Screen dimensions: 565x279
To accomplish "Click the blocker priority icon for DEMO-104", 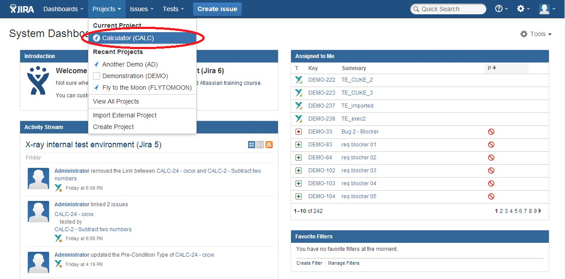I will tap(491, 196).
